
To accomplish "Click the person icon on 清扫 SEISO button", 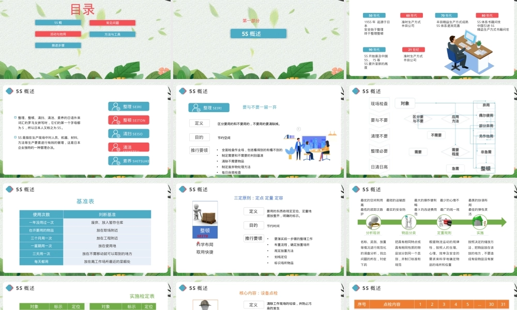I will pos(116,134).
